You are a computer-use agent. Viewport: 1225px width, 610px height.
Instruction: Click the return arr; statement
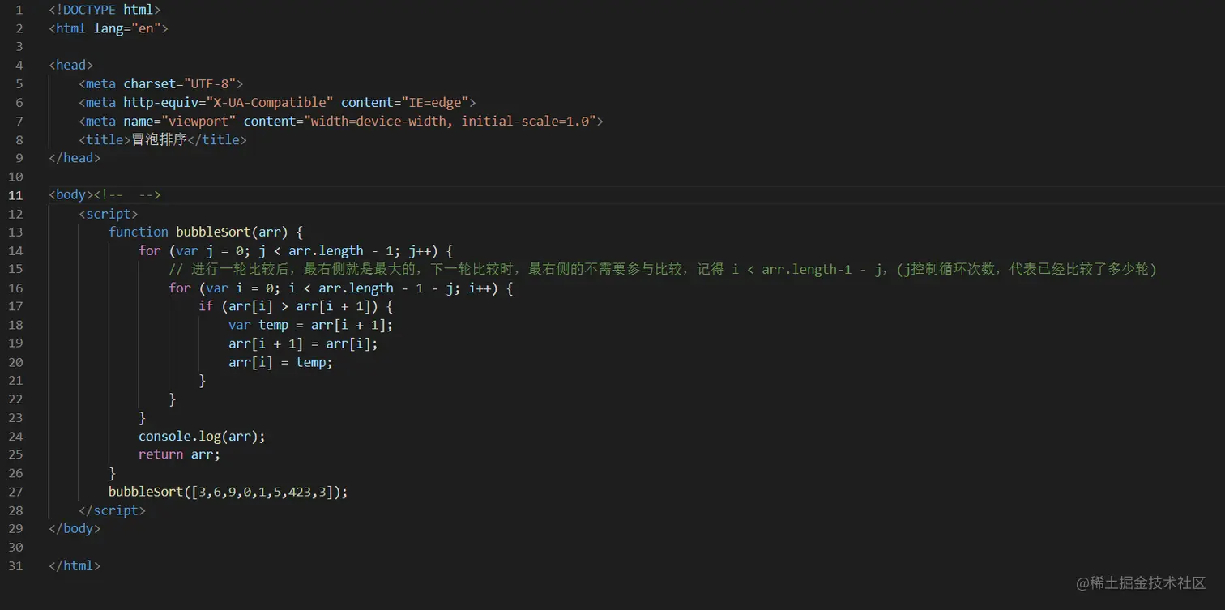pos(179,454)
